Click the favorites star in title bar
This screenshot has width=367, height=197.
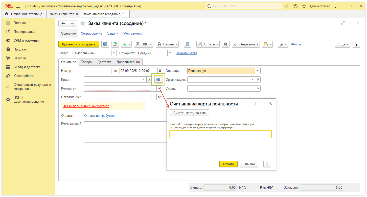[304, 6]
